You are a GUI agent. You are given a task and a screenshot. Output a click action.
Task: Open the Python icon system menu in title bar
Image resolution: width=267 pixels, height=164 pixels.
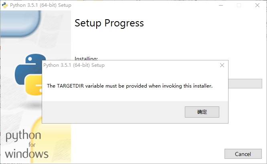5,5
